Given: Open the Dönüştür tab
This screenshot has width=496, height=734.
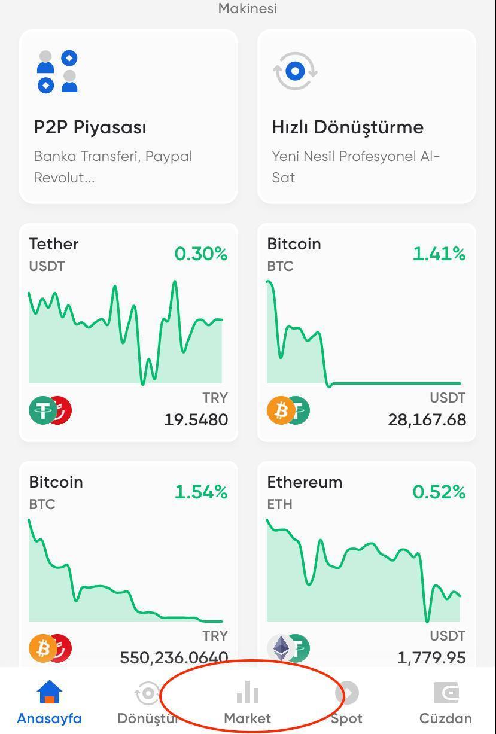Looking at the screenshot, I should (148, 703).
